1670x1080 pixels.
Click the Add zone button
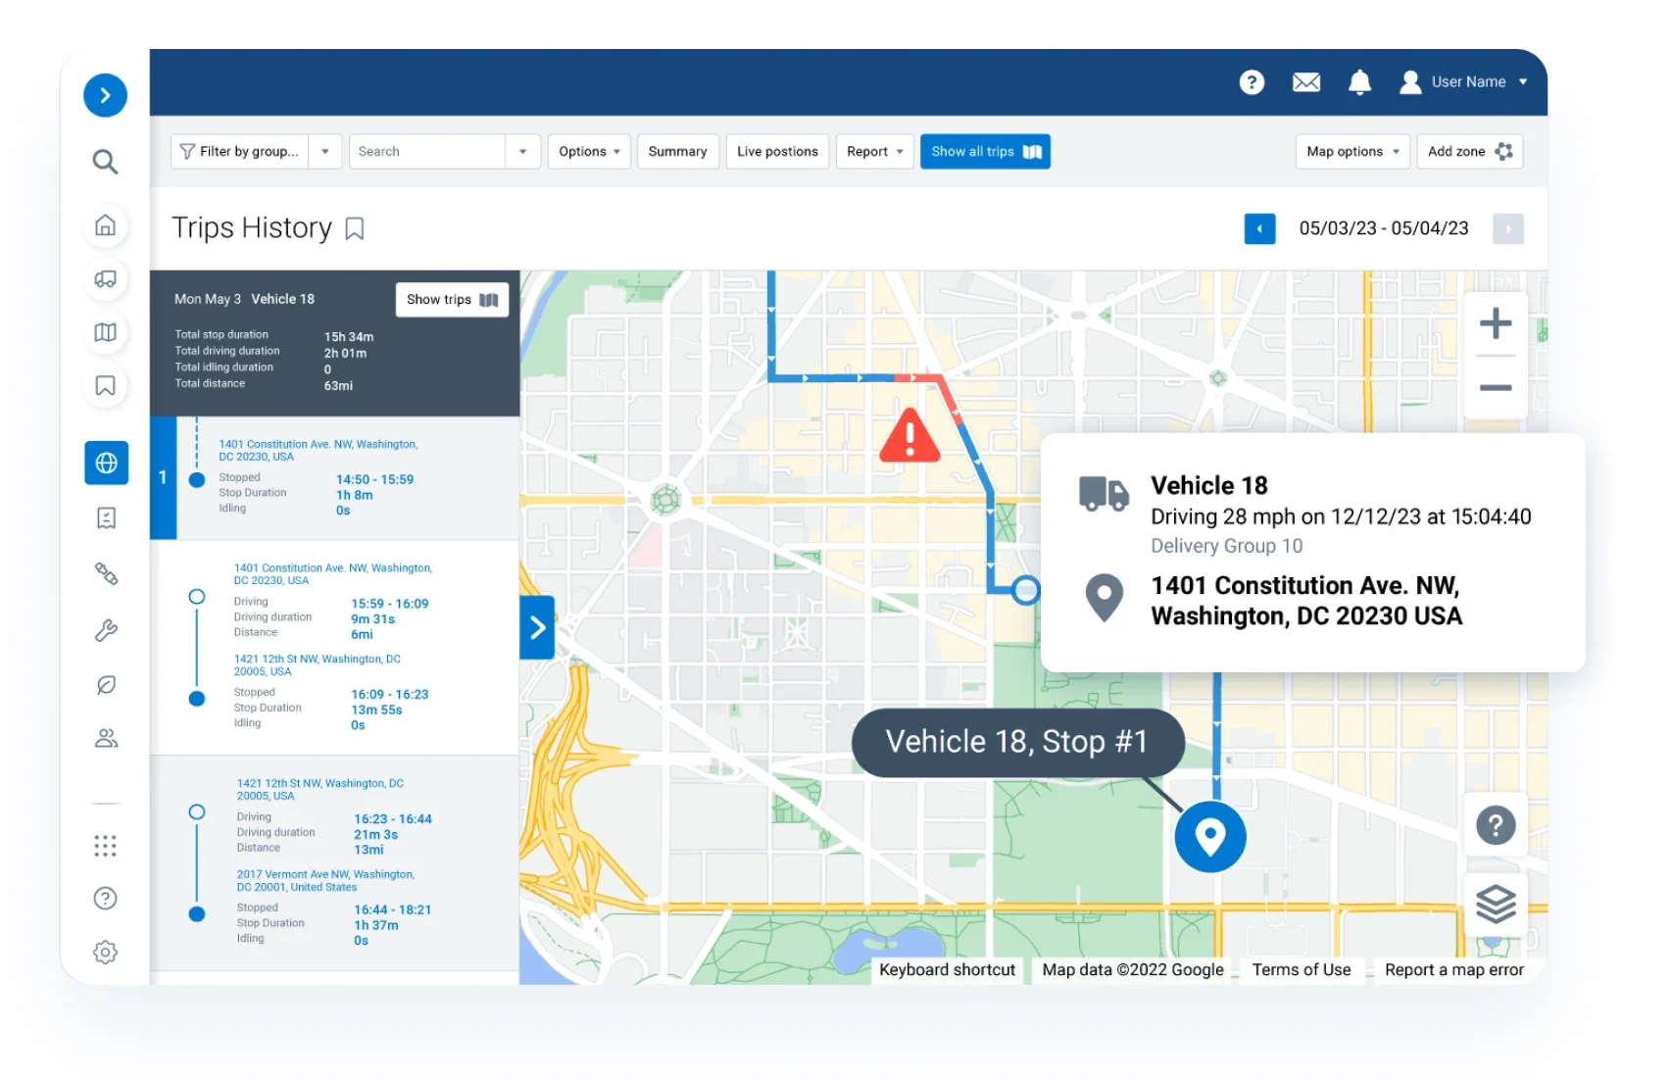(1469, 152)
